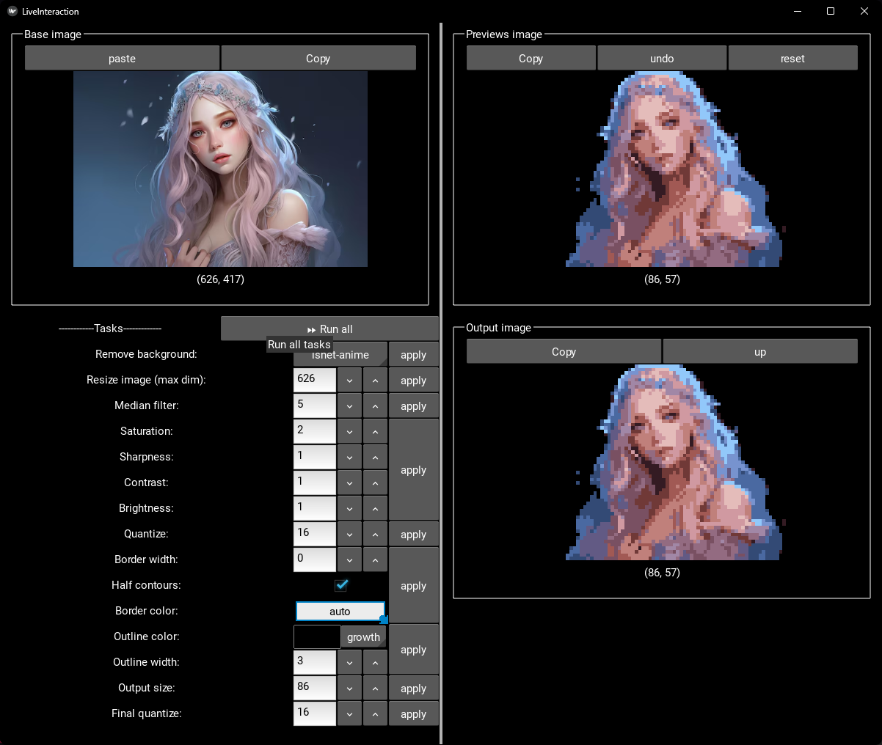Increase the Outline width with up arrow

pos(375,663)
